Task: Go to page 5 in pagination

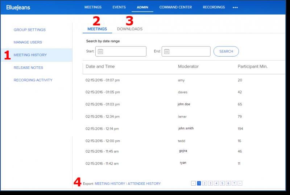Action: pos(222,183)
